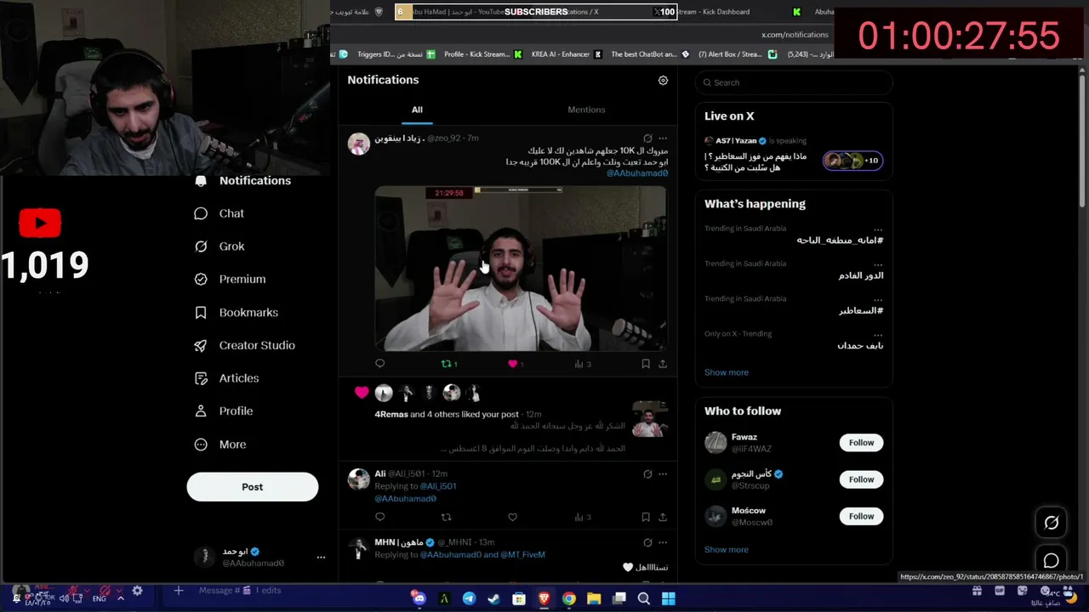
Task: Open the liked post thumbnail image
Action: [x=650, y=418]
